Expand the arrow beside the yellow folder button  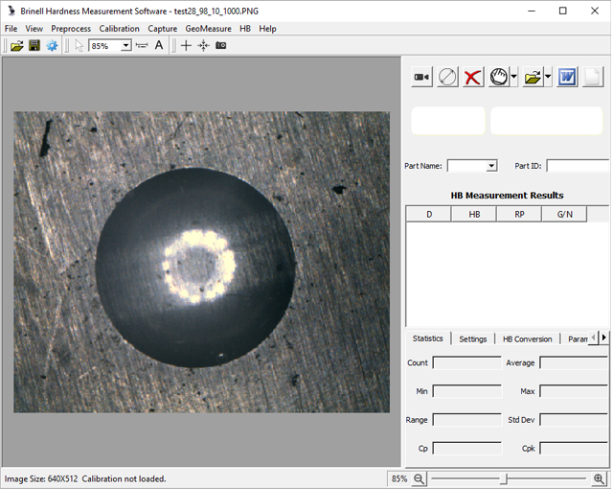tap(548, 78)
